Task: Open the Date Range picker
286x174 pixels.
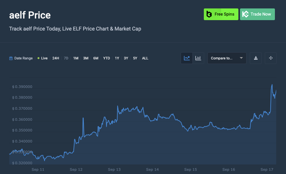Action: (x=21, y=58)
